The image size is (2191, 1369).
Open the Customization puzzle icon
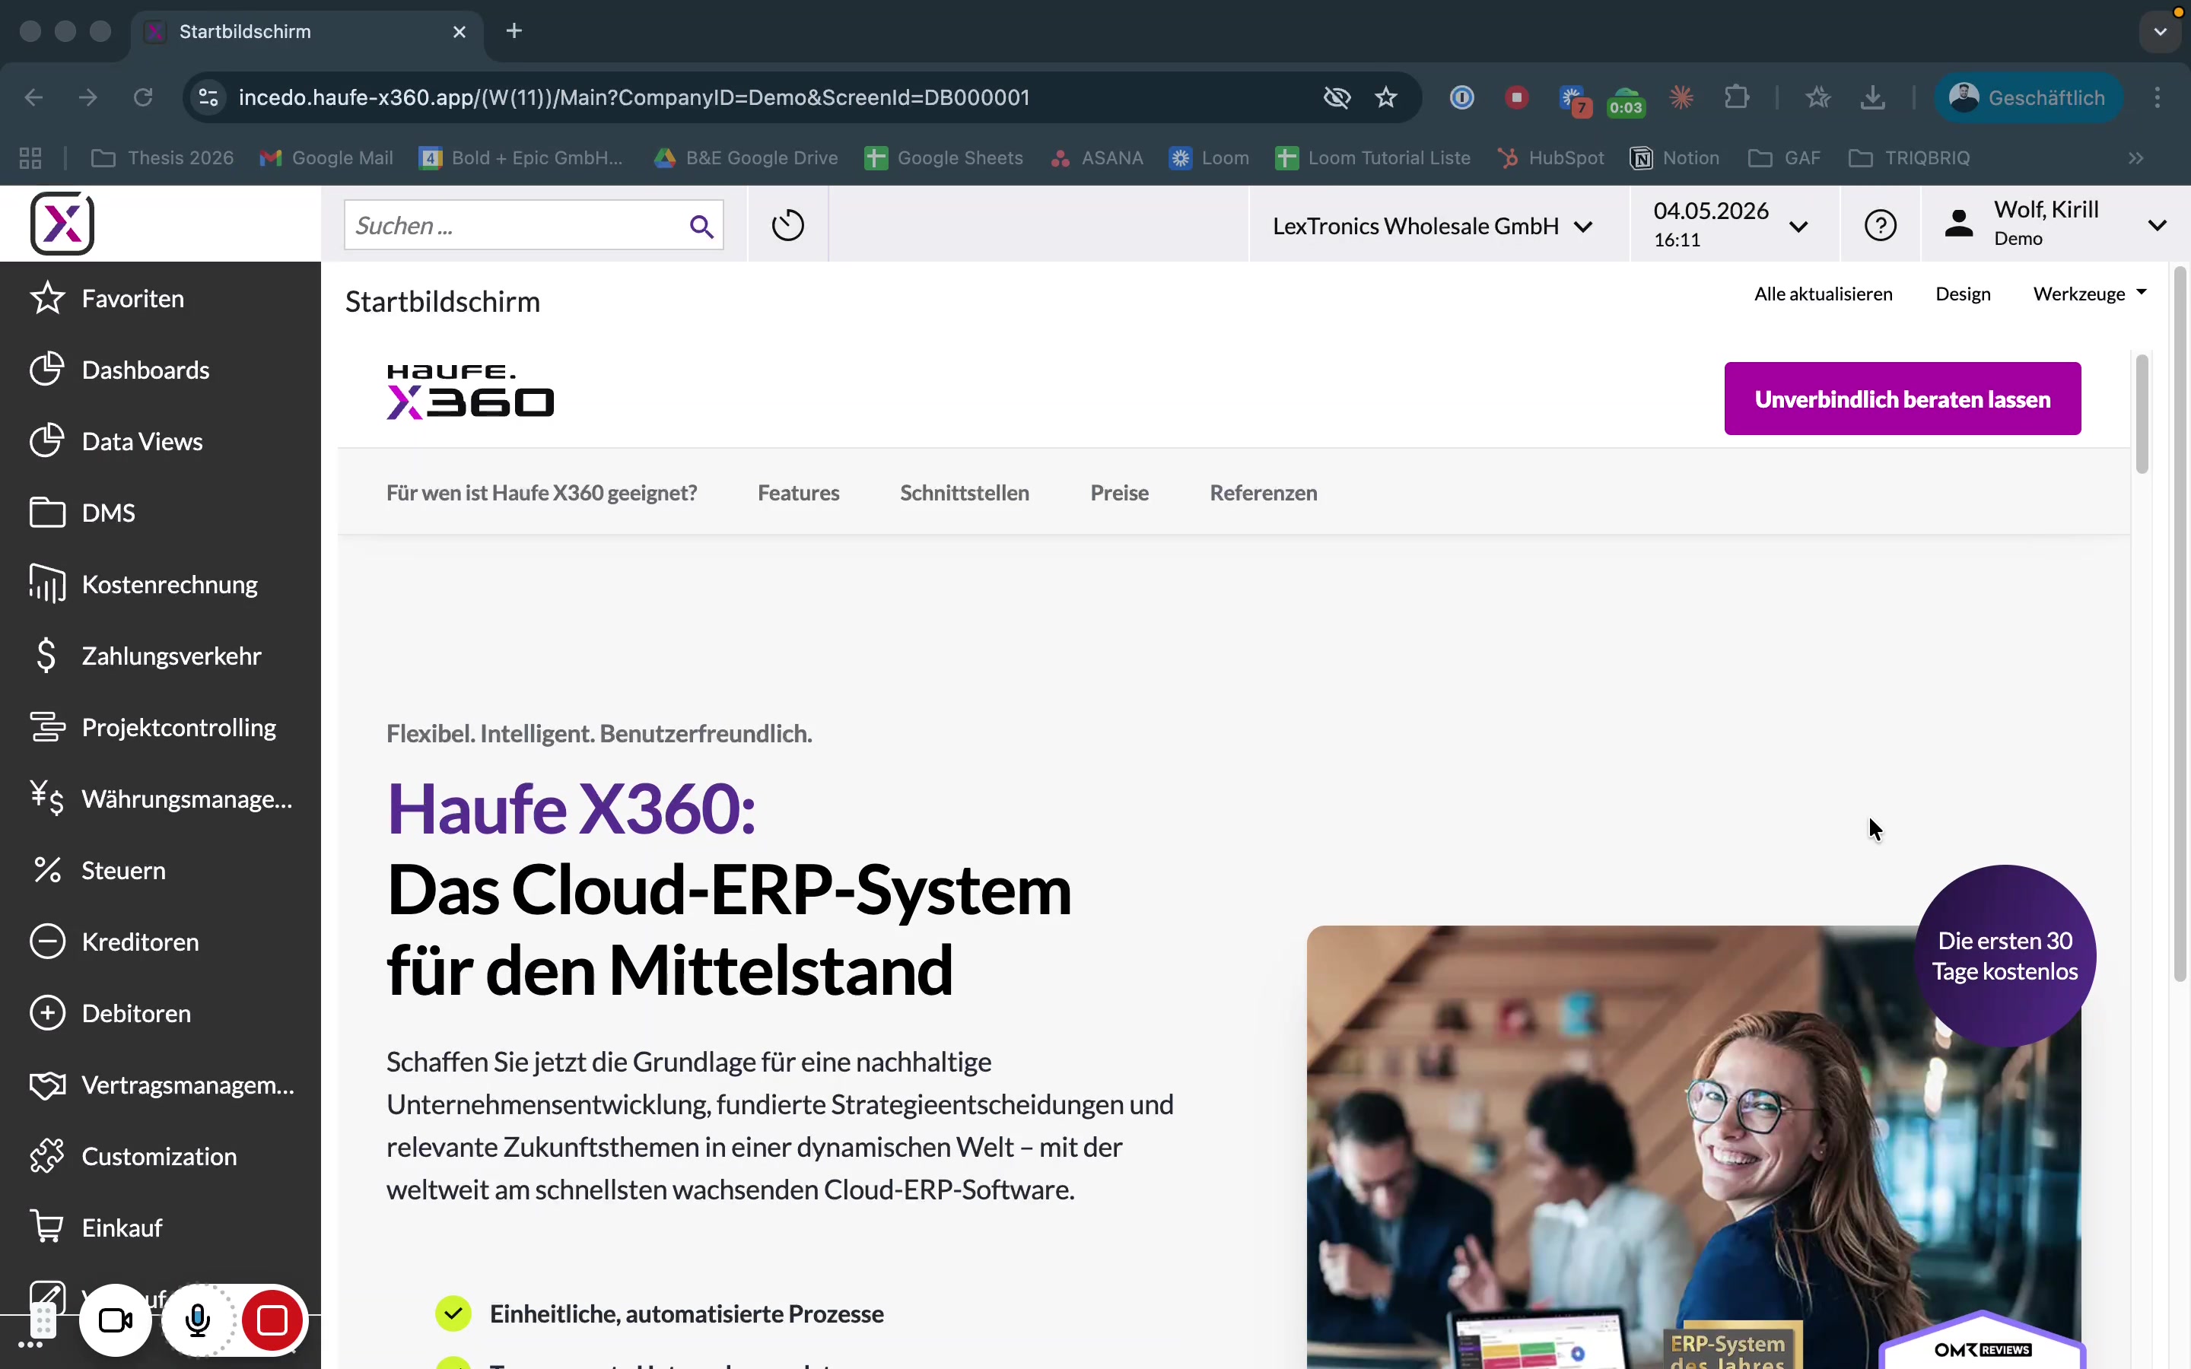pos(47,1156)
